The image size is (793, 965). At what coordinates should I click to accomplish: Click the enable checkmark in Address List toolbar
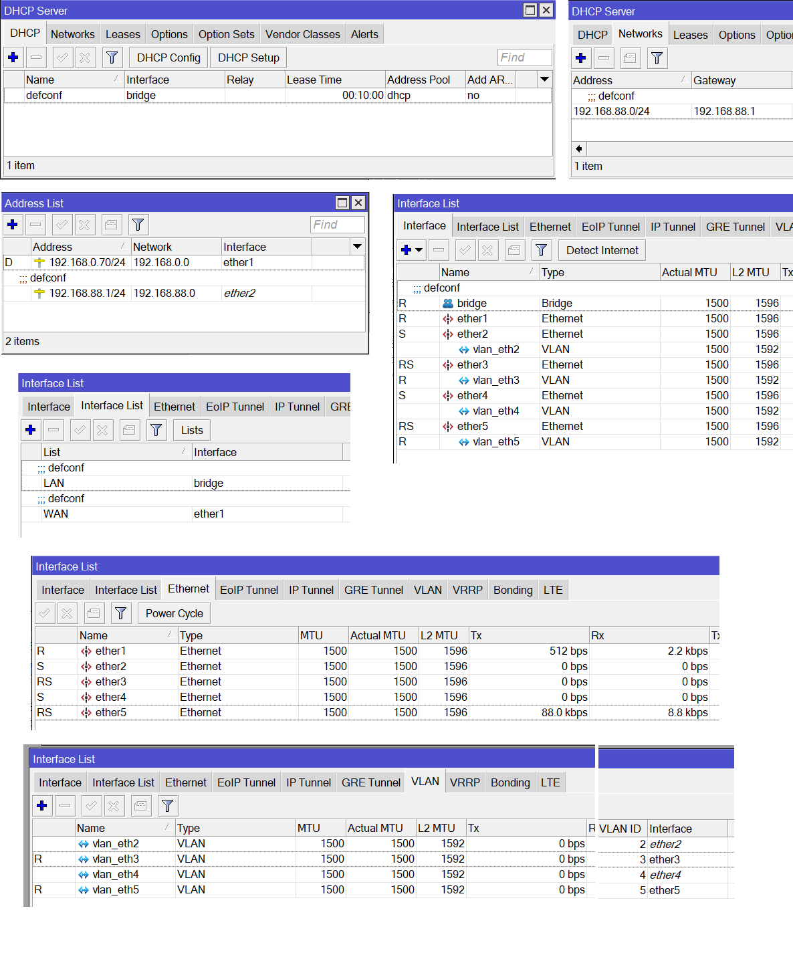coord(62,225)
